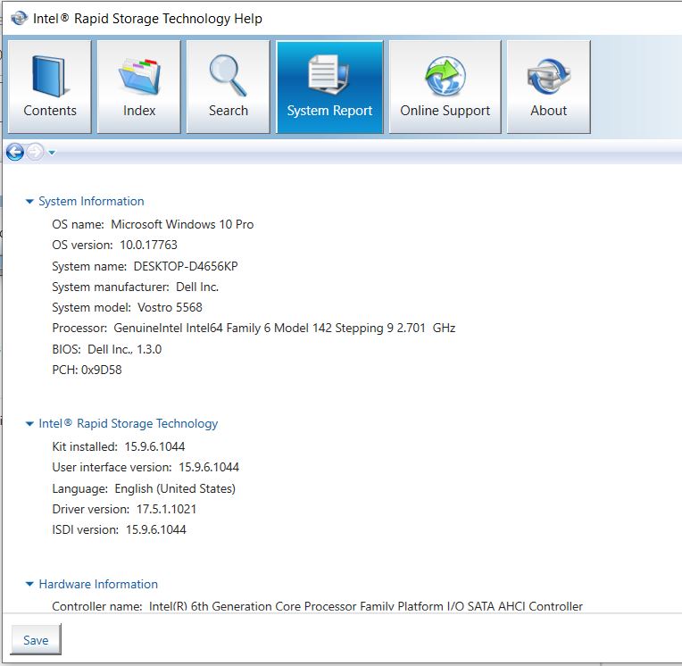Click Language English (United States) line
The width and height of the screenshot is (682, 666).
(144, 488)
